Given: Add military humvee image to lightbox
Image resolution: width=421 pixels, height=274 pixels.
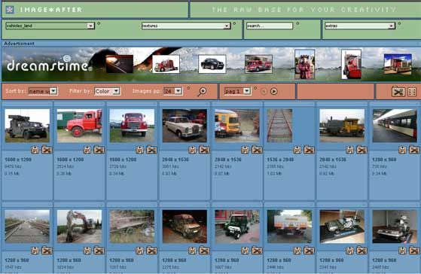Looking at the screenshot, I should tap(47, 150).
